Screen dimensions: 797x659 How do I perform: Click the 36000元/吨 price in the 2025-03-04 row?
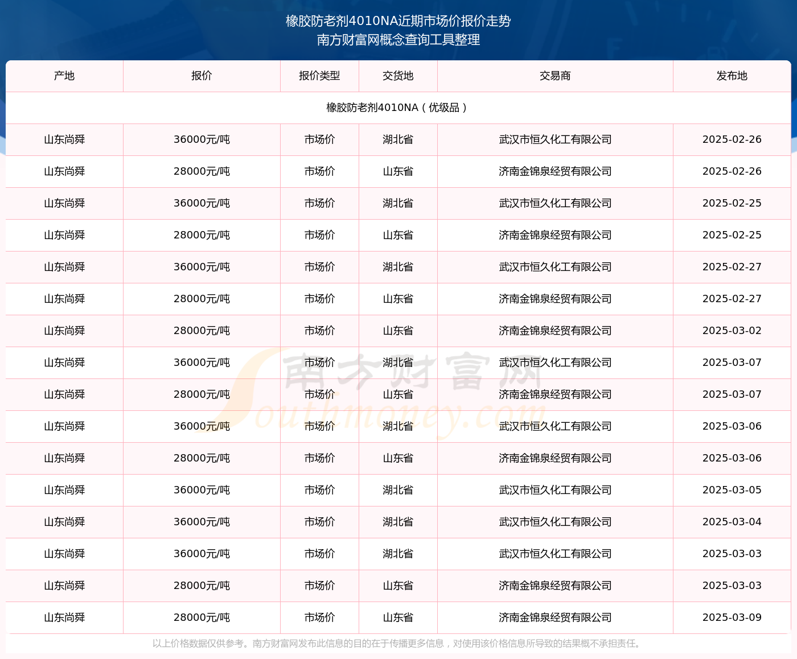202,522
